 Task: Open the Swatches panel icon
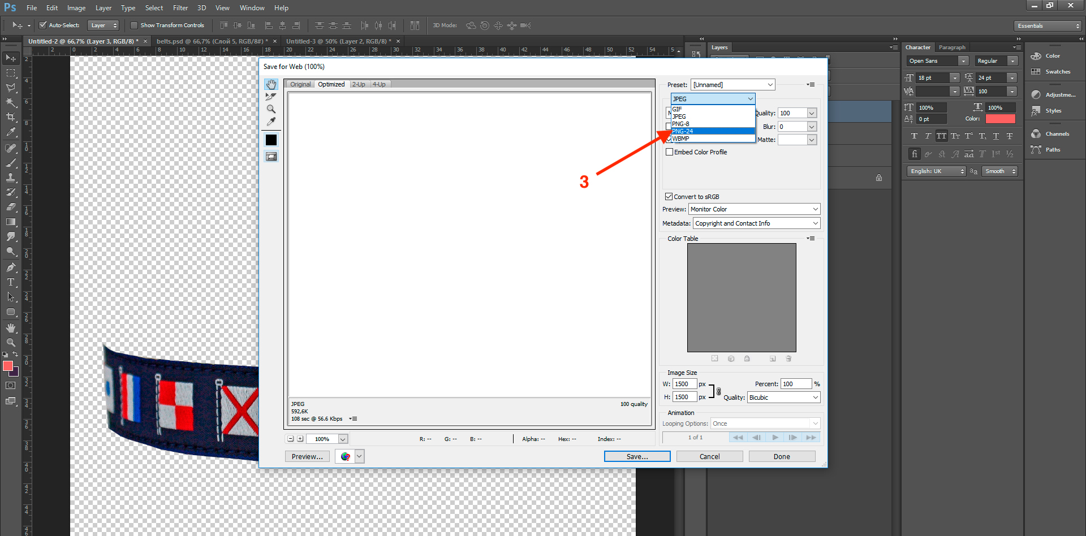1051,72
